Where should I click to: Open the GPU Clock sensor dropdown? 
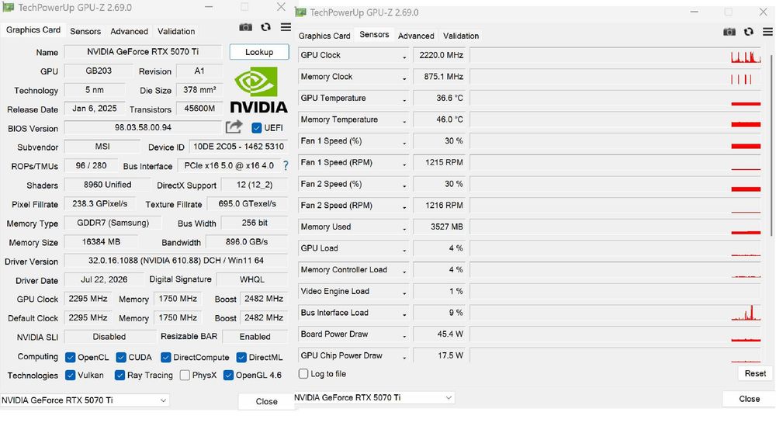click(404, 56)
